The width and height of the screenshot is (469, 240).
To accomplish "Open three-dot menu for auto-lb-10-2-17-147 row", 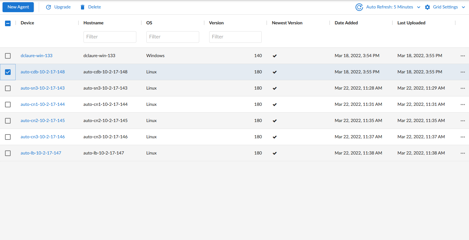I will [463, 153].
